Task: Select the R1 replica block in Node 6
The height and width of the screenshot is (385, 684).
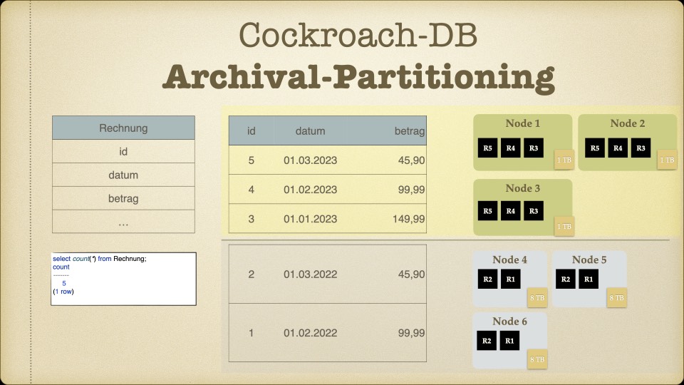Action: (x=509, y=341)
